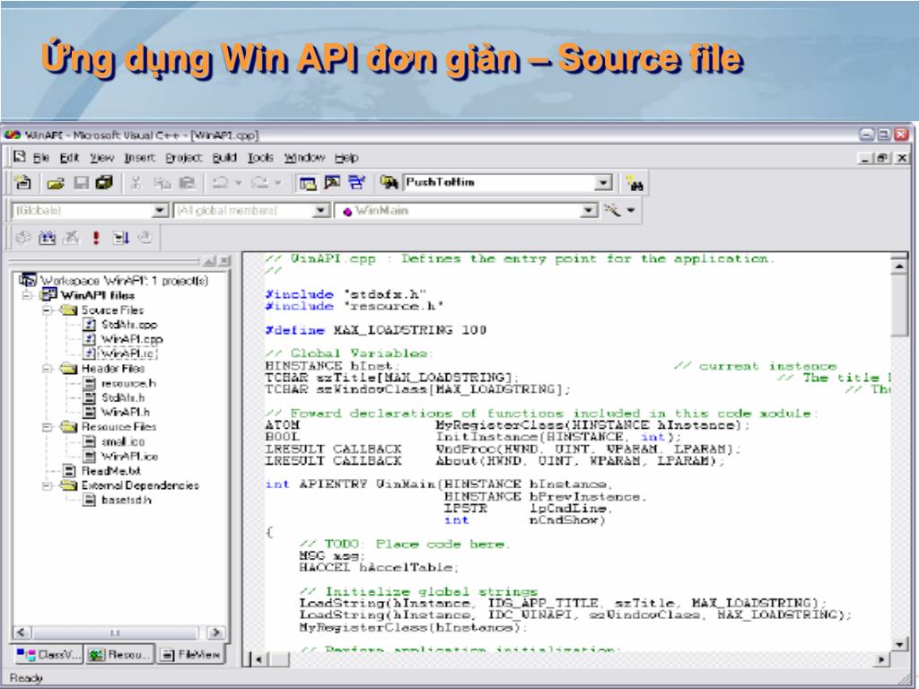The height and width of the screenshot is (689, 919).
Task: Toggle the Output window icon
Action: coord(332,183)
